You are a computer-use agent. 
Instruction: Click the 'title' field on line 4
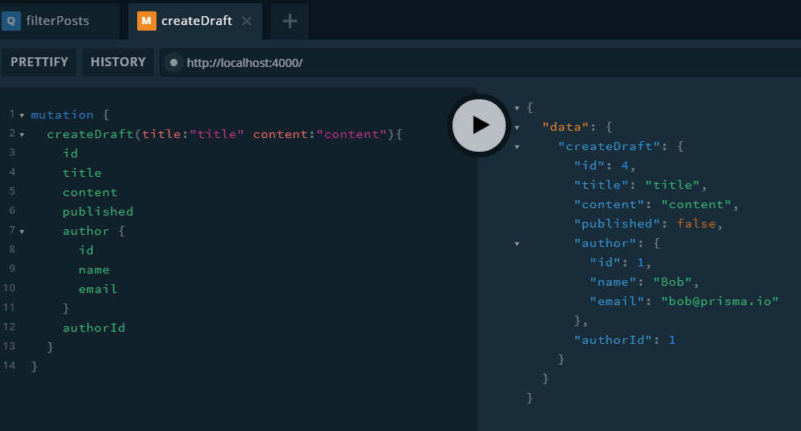coord(82,173)
